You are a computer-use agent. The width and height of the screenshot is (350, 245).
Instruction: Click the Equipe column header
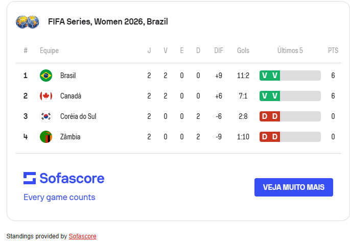pyautogui.click(x=49, y=51)
